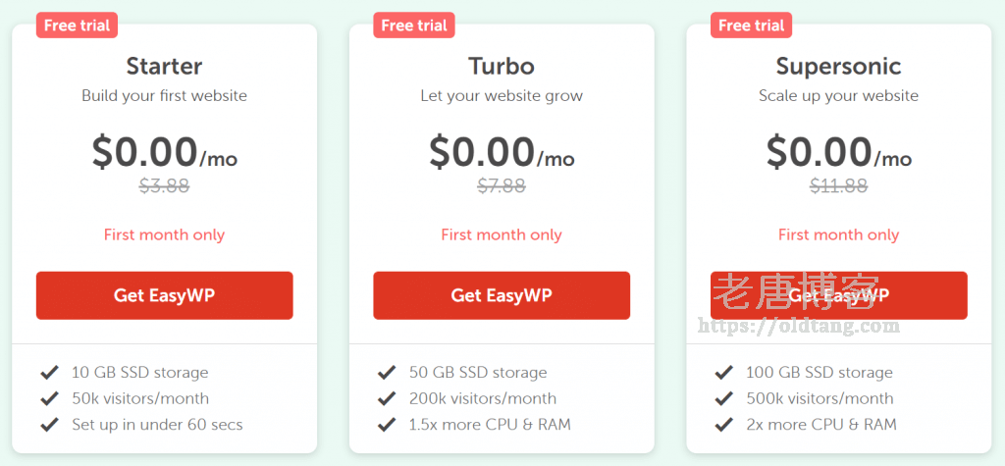This screenshot has width=1005, height=466.
Task: Click the Free trial badge on Supersonic card
Action: 752,26
